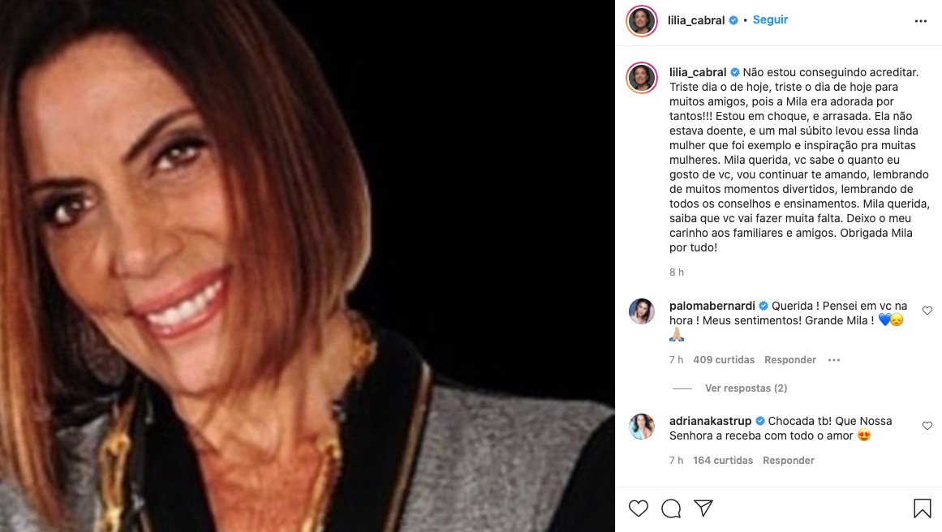Save the post with the bookmark icon
The width and height of the screenshot is (942, 532).
pos(922,508)
